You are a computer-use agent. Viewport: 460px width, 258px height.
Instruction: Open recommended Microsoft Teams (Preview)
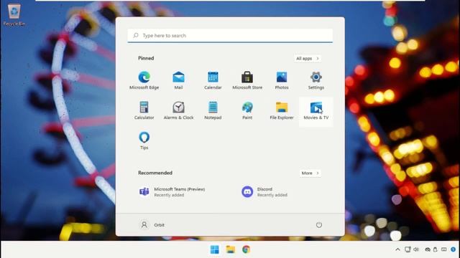pos(172,192)
